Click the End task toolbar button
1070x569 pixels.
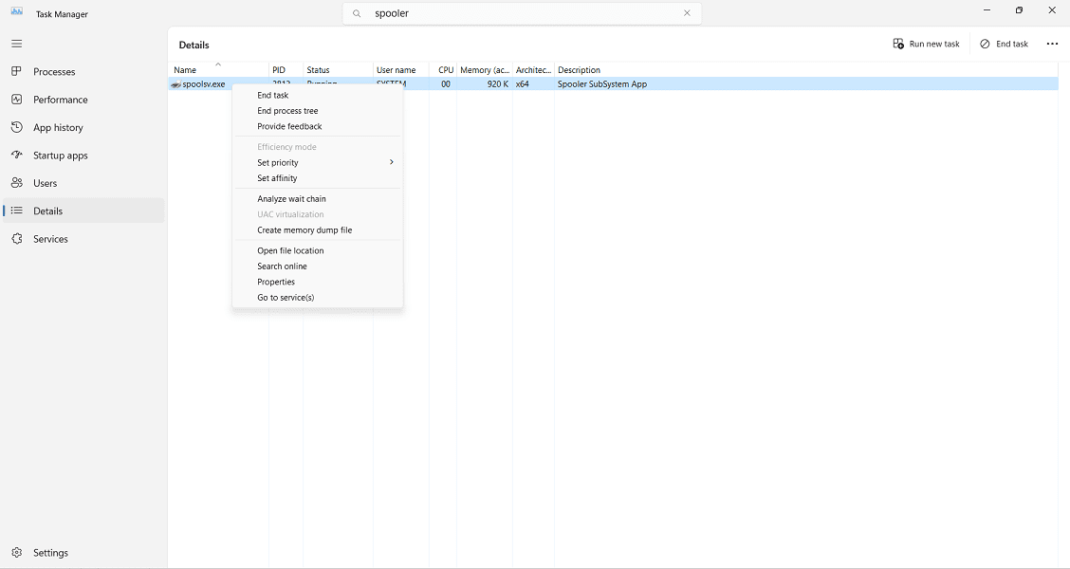[x=1004, y=44]
